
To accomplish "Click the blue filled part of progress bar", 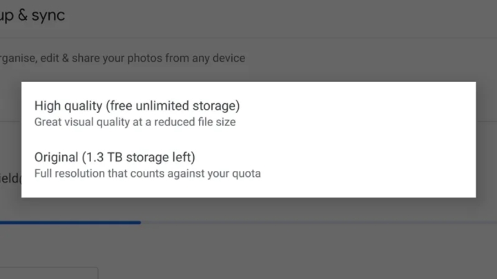I will tap(69, 223).
